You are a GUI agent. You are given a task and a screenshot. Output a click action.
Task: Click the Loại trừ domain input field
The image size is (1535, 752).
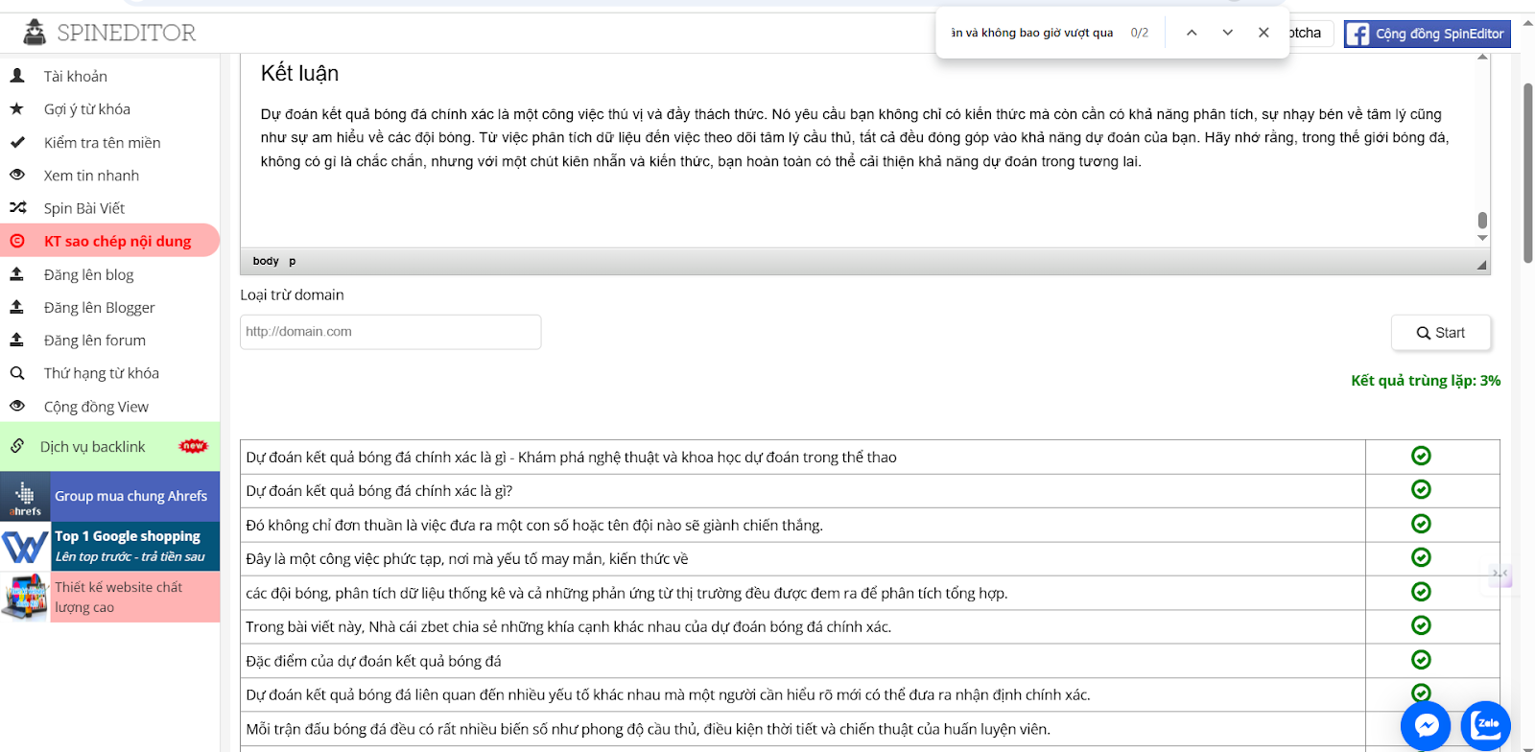(390, 332)
